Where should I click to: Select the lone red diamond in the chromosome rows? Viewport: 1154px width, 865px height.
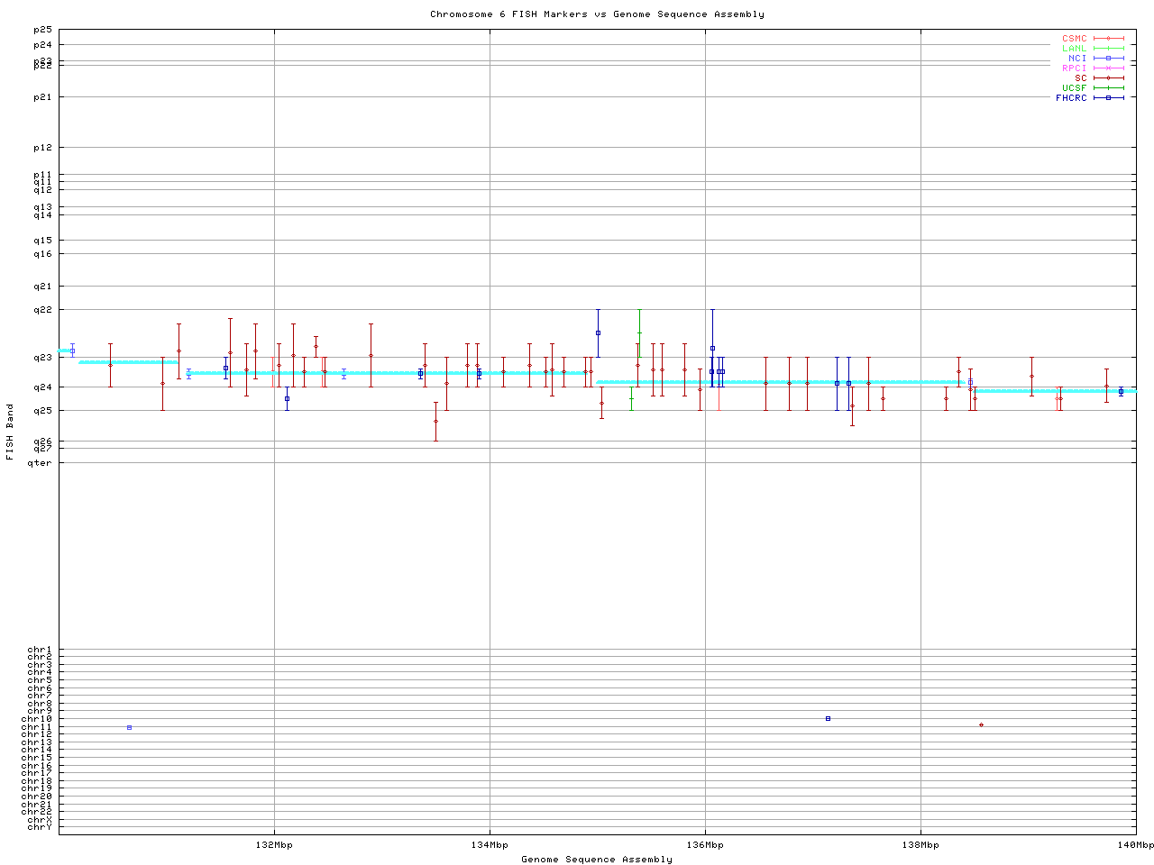[x=981, y=724]
